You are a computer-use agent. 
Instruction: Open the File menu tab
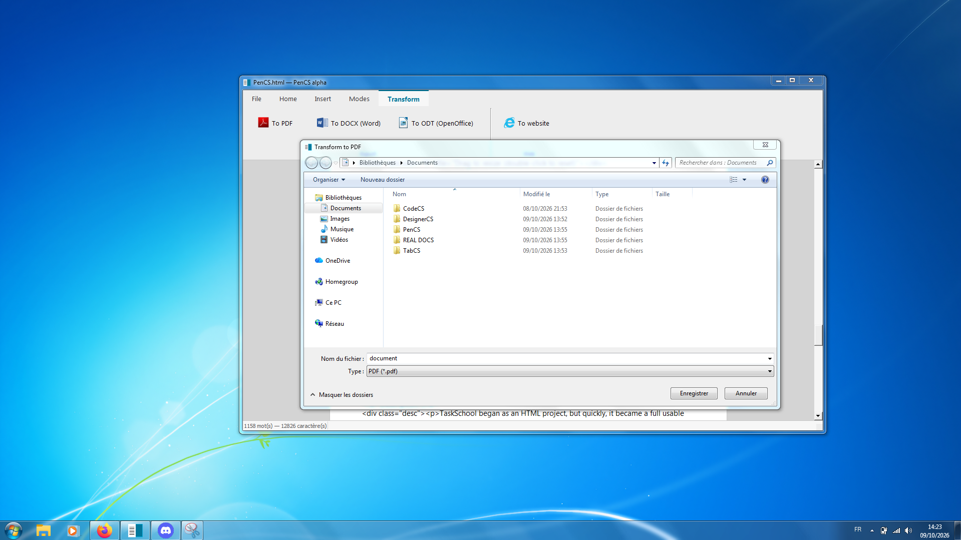click(256, 99)
